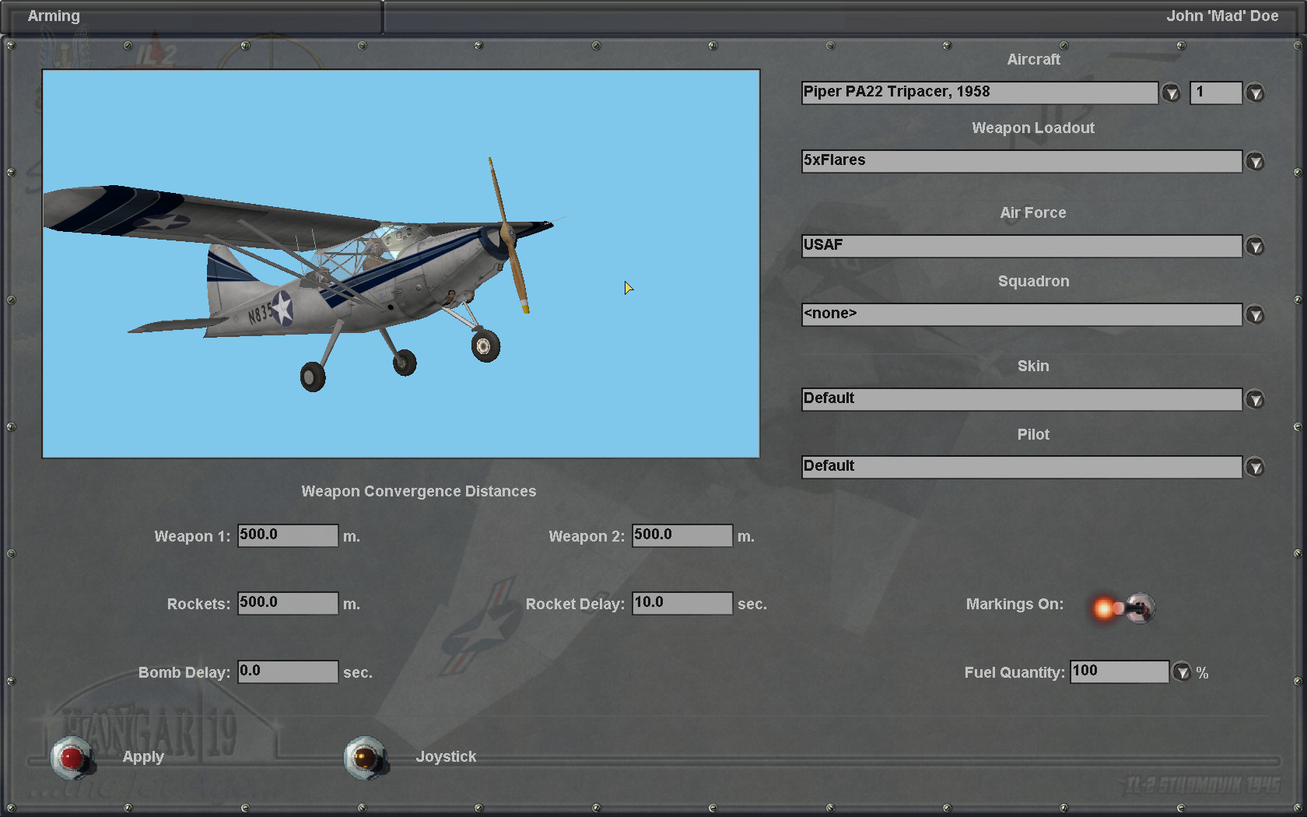Expand the Skin selection arrow

(1255, 400)
